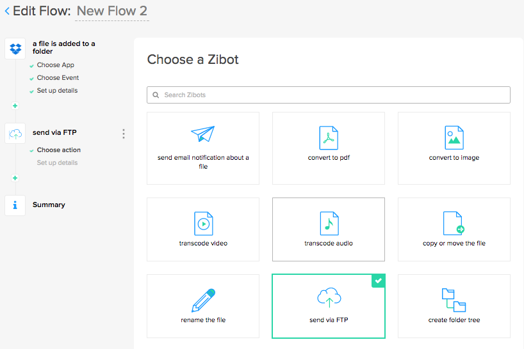
Task: Select Choose action under send via FTP
Action: click(x=58, y=150)
